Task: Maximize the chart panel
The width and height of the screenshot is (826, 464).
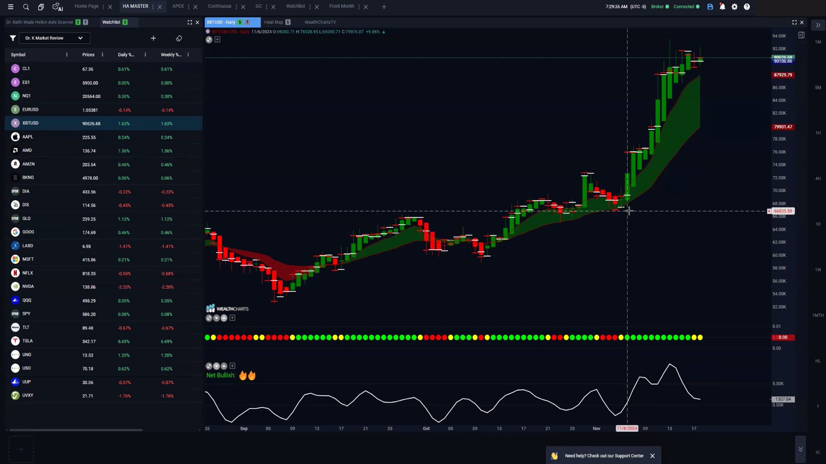Action: 795,22
